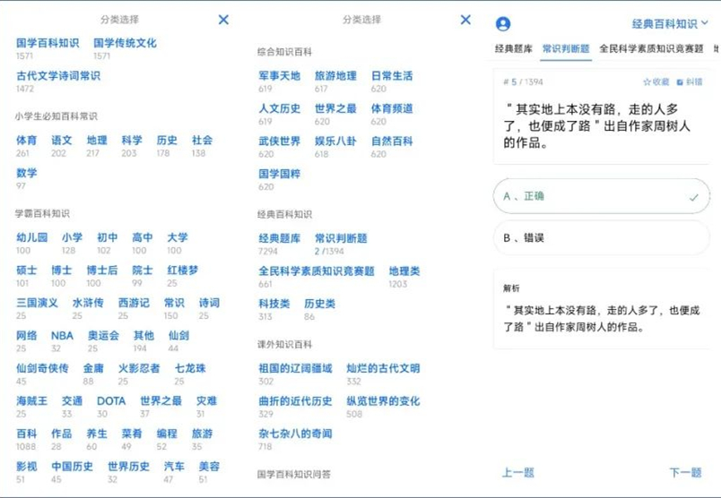The image size is (721, 498).
Task: Open the 世界历史 category in left panel
Action: click(128, 467)
